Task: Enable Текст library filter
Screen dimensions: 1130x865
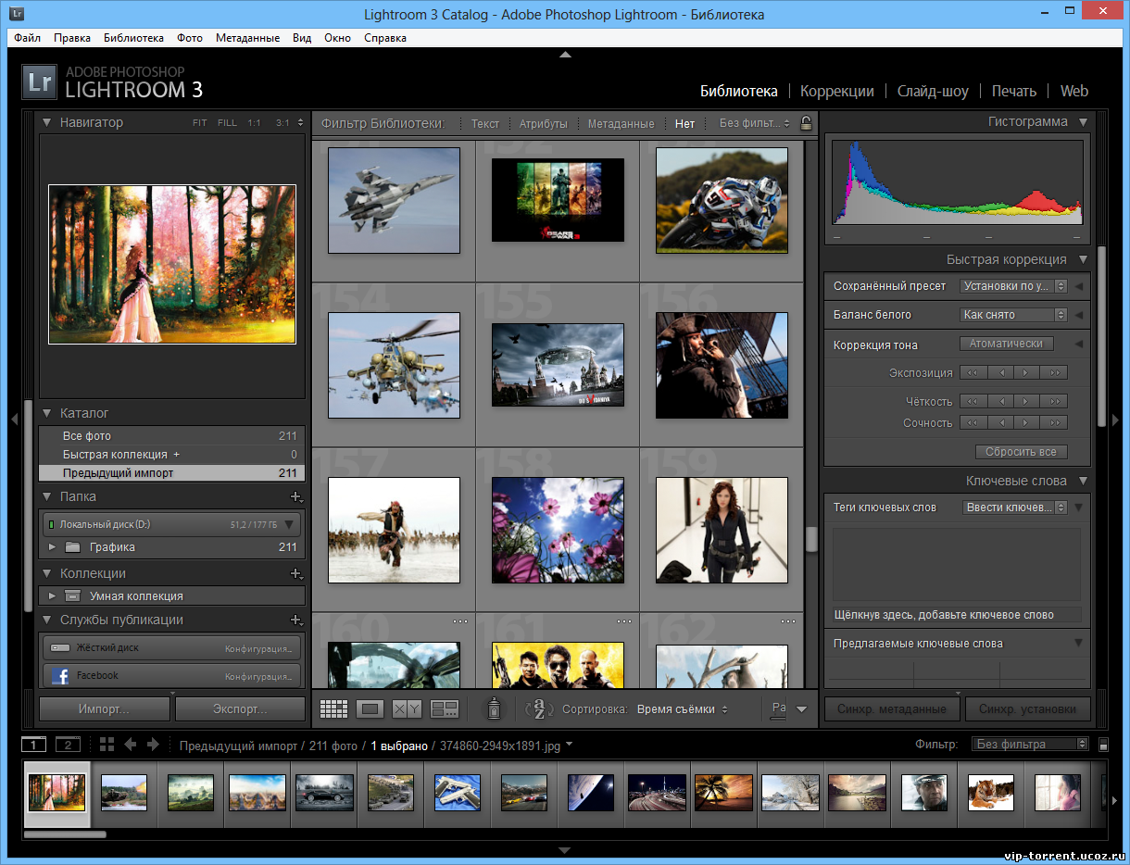Action: tap(485, 123)
